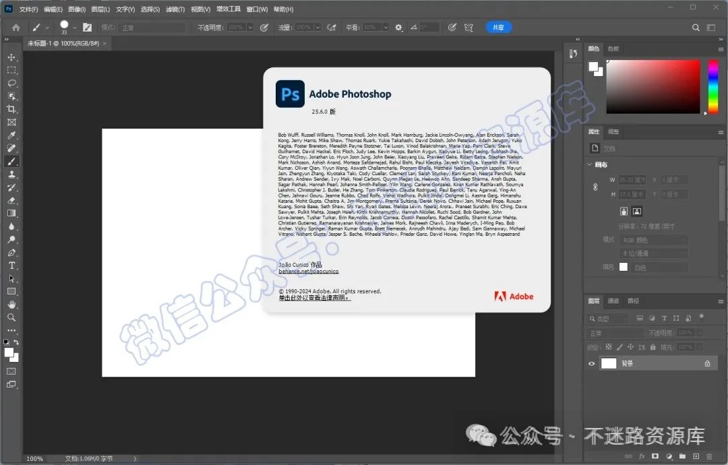Create a new layer with plus icon
This screenshot has height=465, width=728.
point(696,456)
